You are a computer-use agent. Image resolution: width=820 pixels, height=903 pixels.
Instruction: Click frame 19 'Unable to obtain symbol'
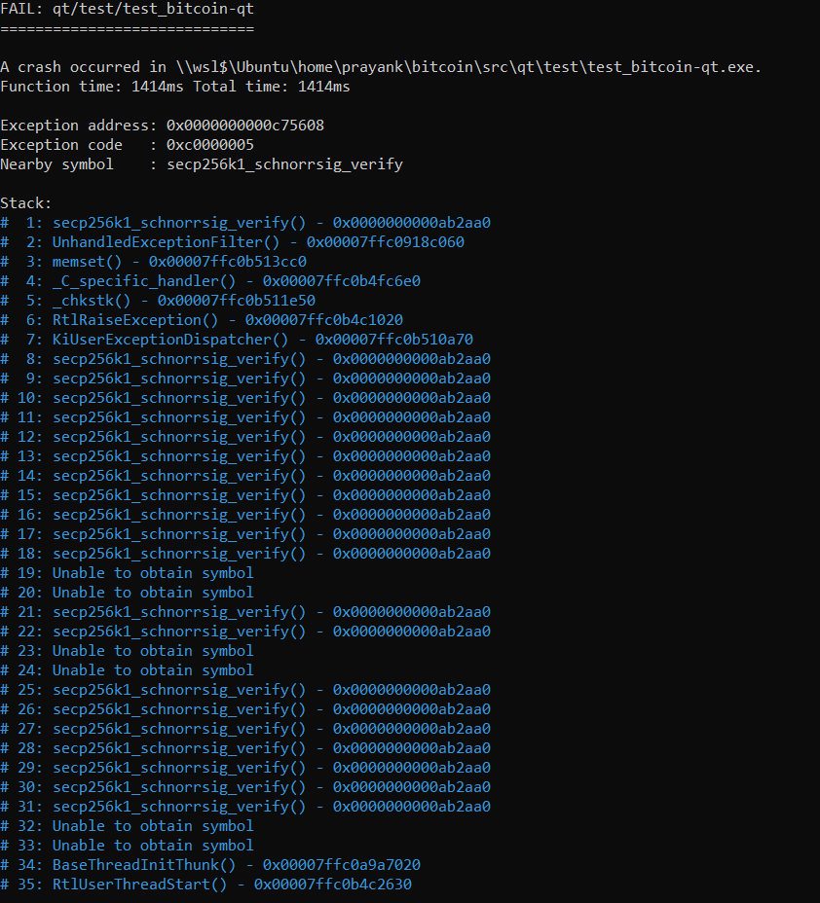coord(127,573)
